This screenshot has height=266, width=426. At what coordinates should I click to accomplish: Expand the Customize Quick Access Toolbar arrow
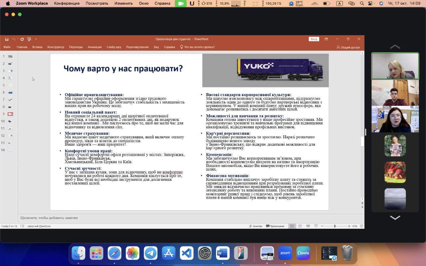(x=36, y=39)
